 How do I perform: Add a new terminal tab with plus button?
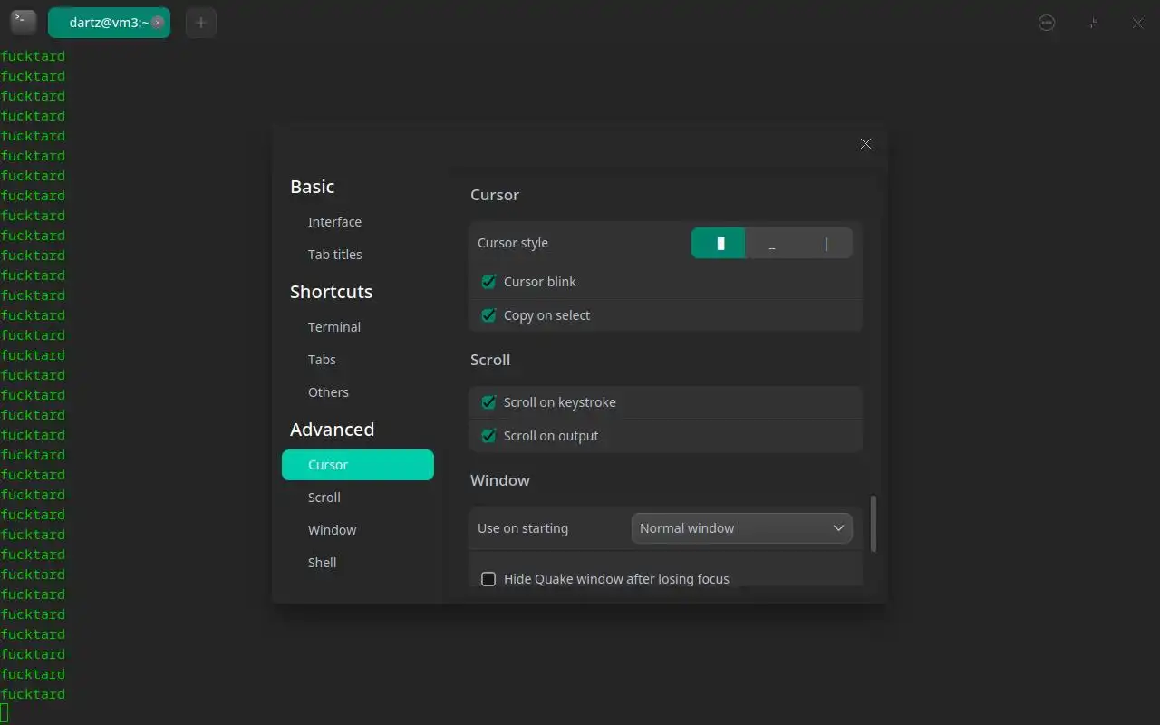tap(201, 23)
